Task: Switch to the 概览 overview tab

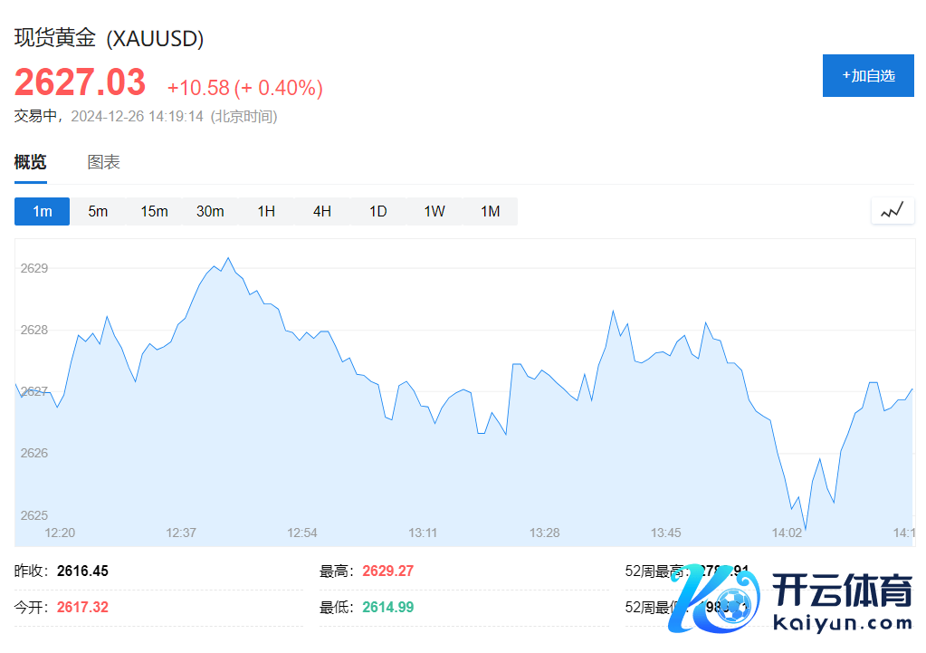Action: tap(30, 163)
